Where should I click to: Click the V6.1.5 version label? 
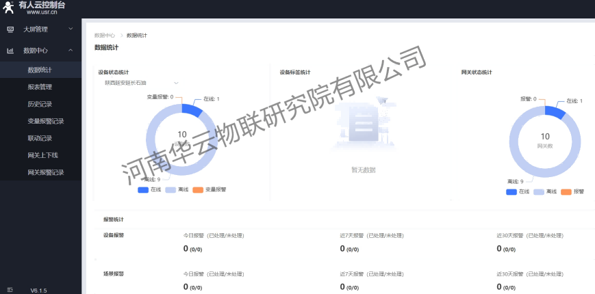pos(39,291)
